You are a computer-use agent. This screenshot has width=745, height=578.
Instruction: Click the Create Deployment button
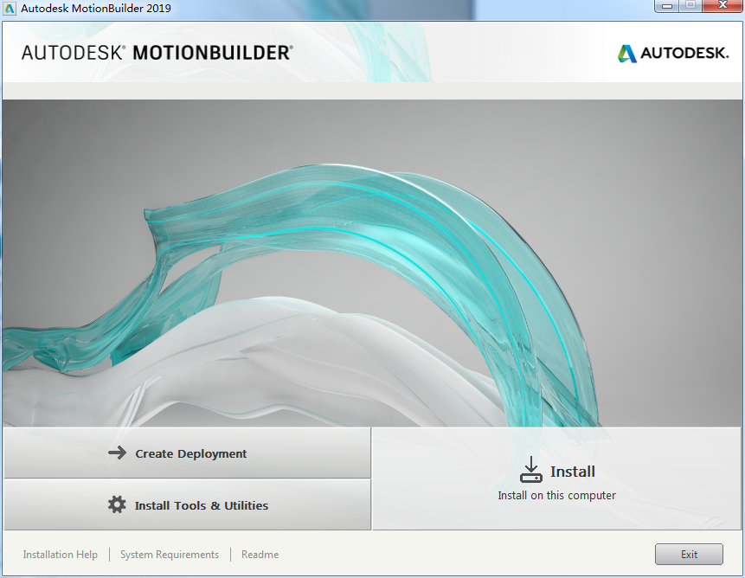(187, 453)
